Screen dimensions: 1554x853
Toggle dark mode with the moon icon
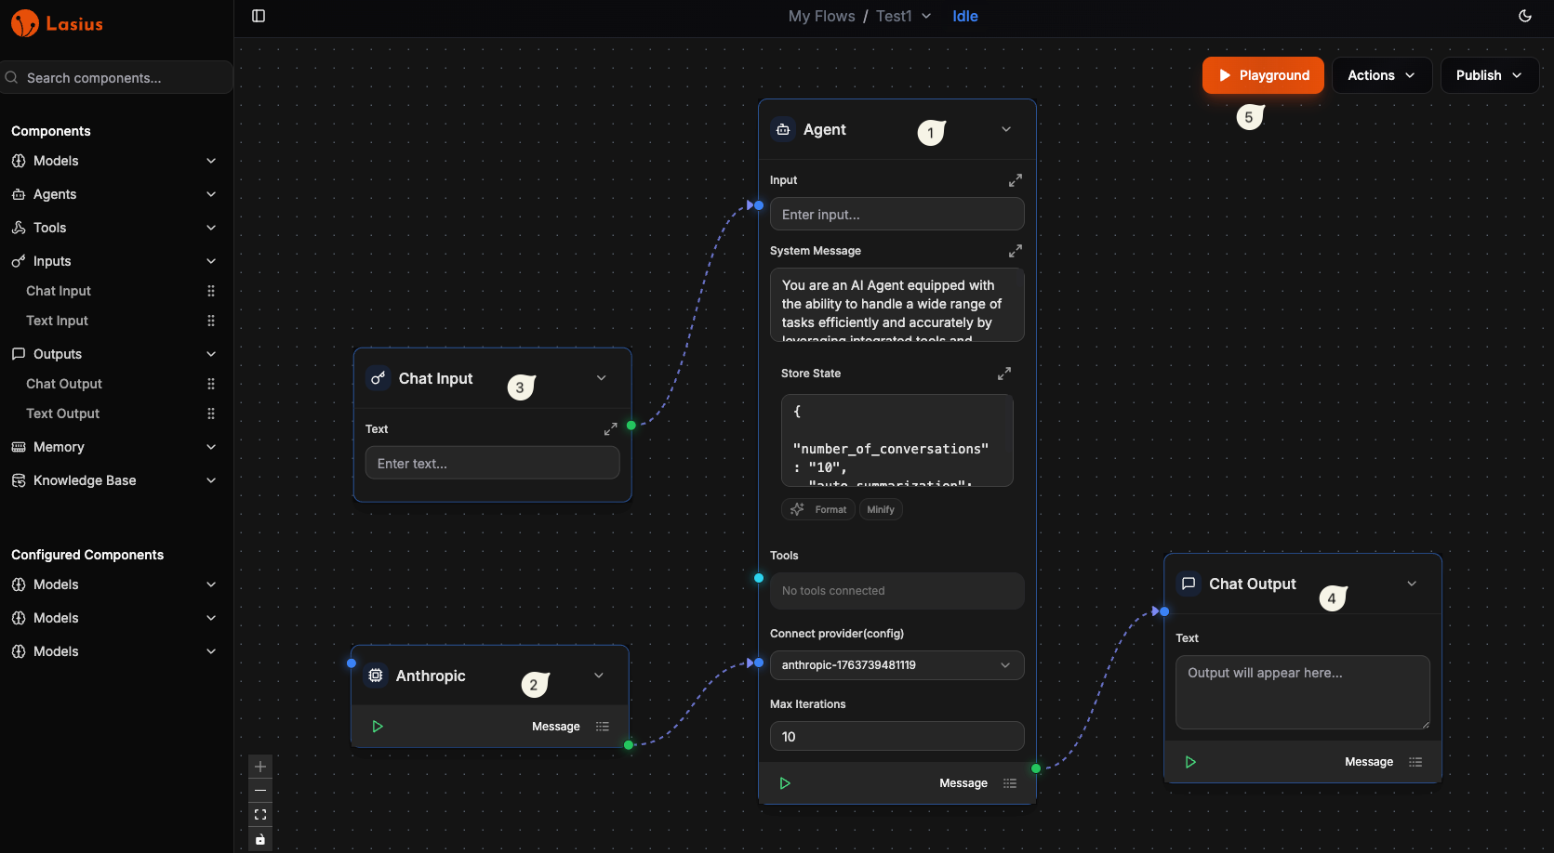tap(1524, 16)
